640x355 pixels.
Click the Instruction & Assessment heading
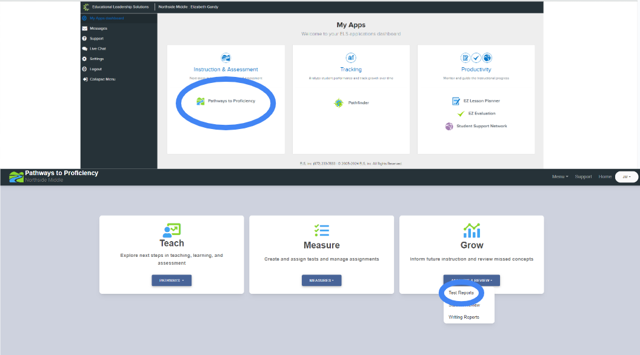[225, 70]
